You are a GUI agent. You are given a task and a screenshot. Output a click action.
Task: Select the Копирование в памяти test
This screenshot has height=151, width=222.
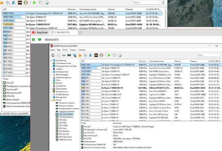tap(69, 108)
